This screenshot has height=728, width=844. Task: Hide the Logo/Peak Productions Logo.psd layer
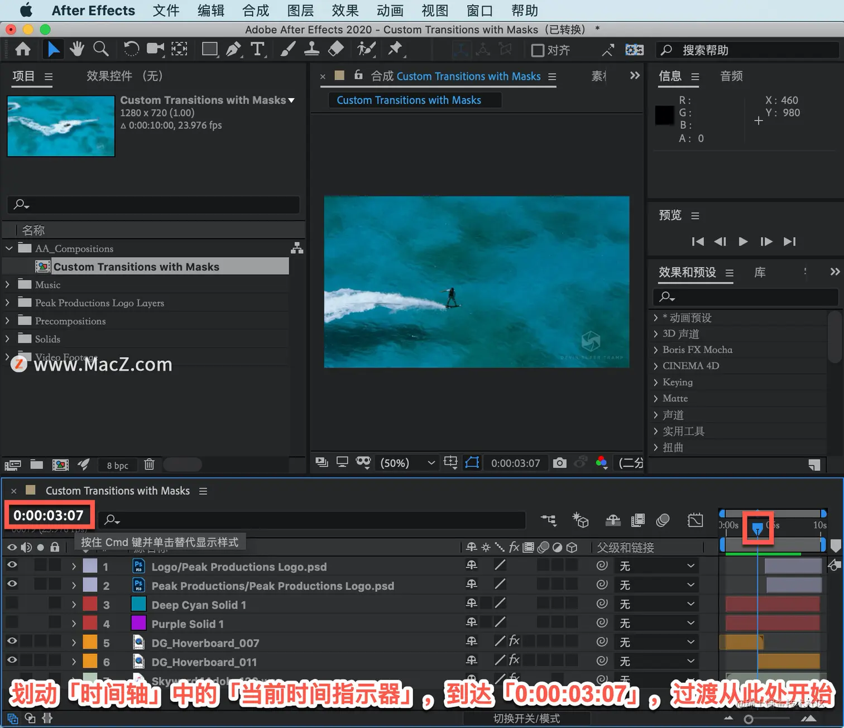click(12, 565)
